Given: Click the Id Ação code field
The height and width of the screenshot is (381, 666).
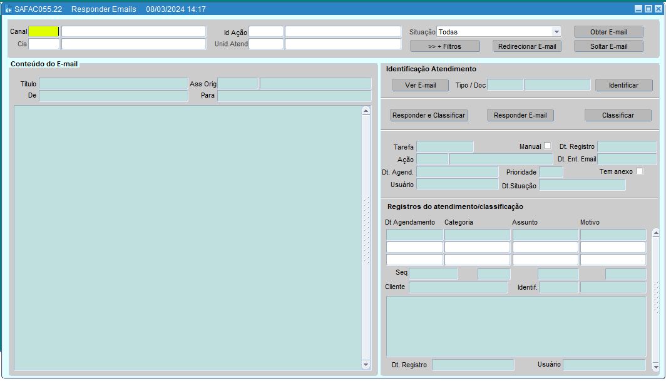Looking at the screenshot, I should click(x=266, y=31).
